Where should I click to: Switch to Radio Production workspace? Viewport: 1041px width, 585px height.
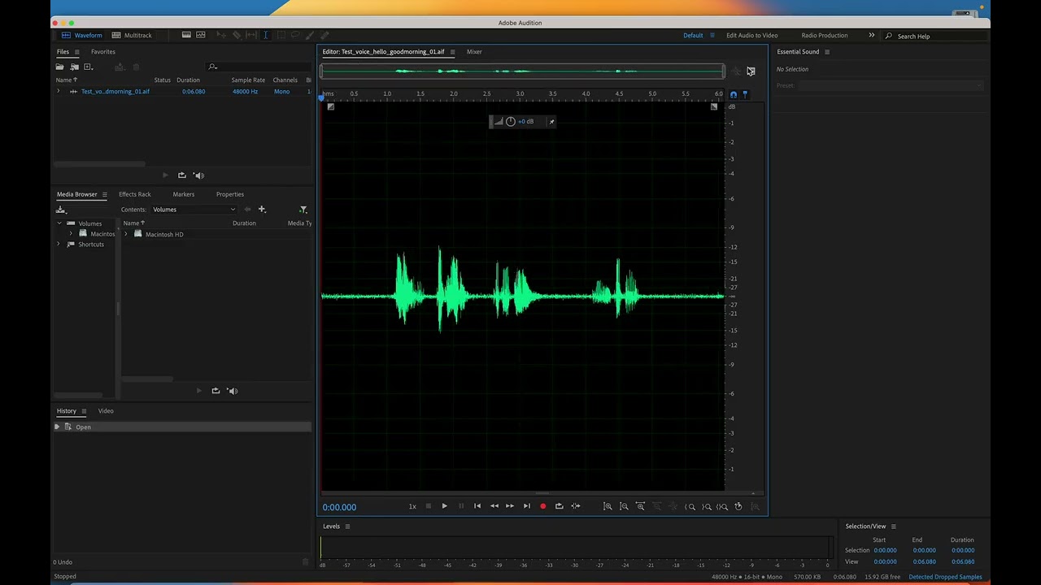click(x=825, y=36)
